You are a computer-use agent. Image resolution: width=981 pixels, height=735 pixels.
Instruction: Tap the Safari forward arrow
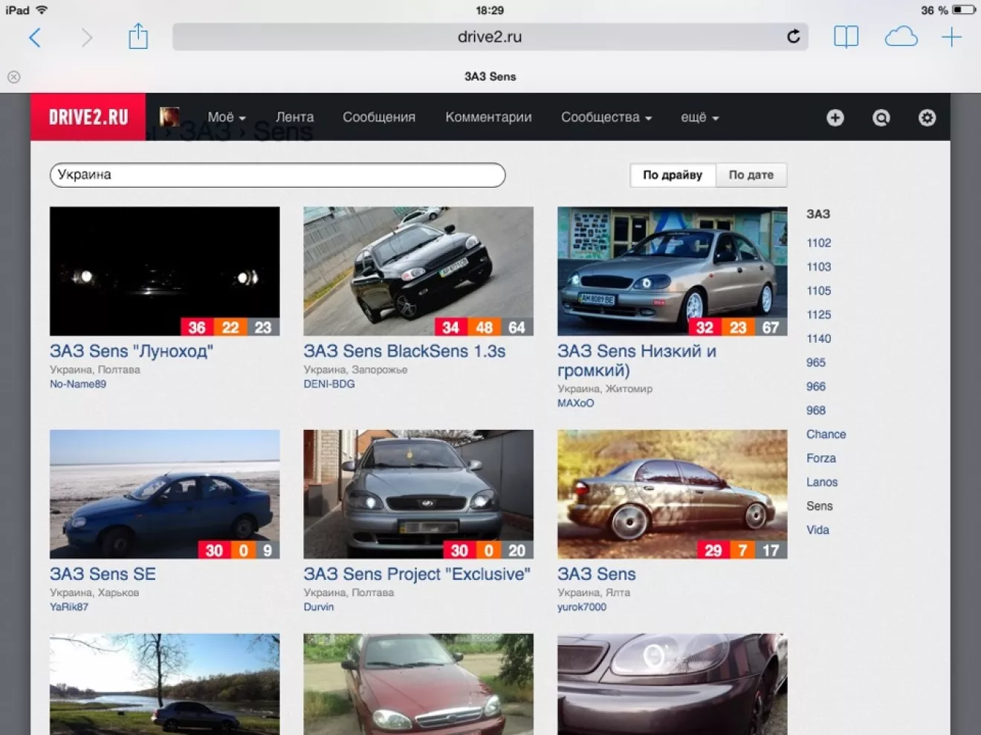click(87, 37)
